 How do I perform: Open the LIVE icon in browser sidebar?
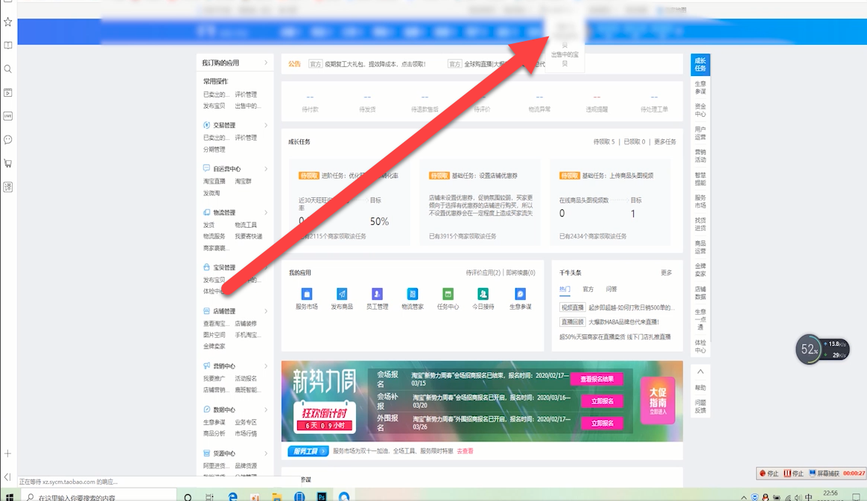(8, 116)
